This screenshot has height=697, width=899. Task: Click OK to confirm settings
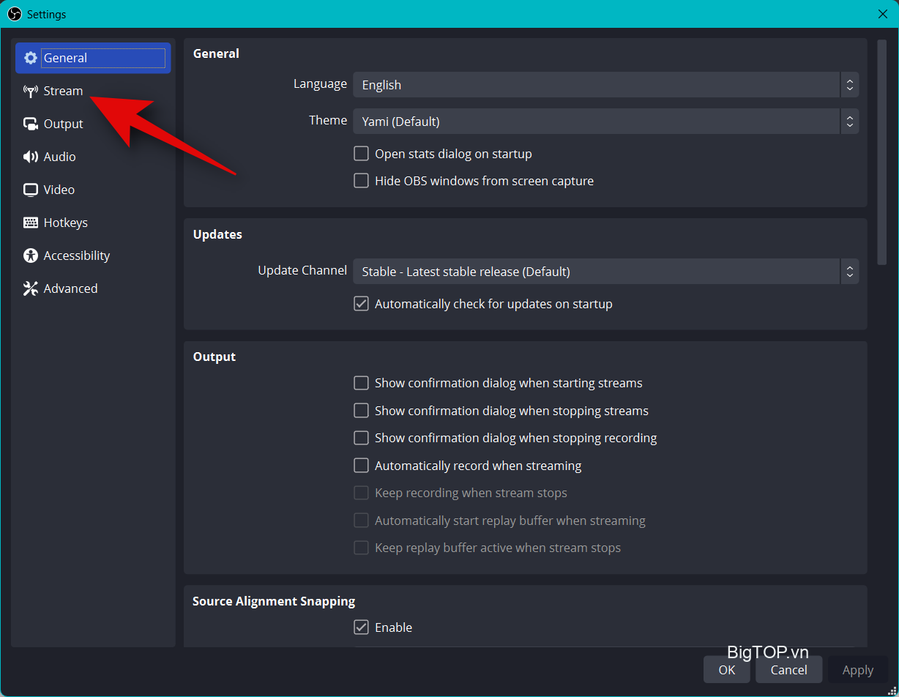(727, 670)
